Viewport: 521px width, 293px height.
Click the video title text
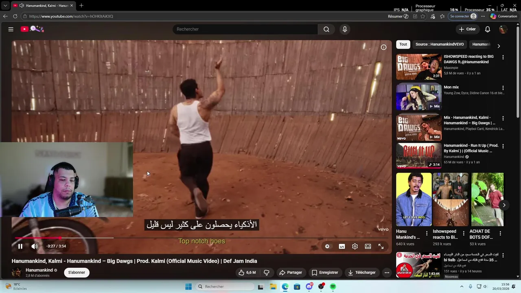click(x=134, y=261)
